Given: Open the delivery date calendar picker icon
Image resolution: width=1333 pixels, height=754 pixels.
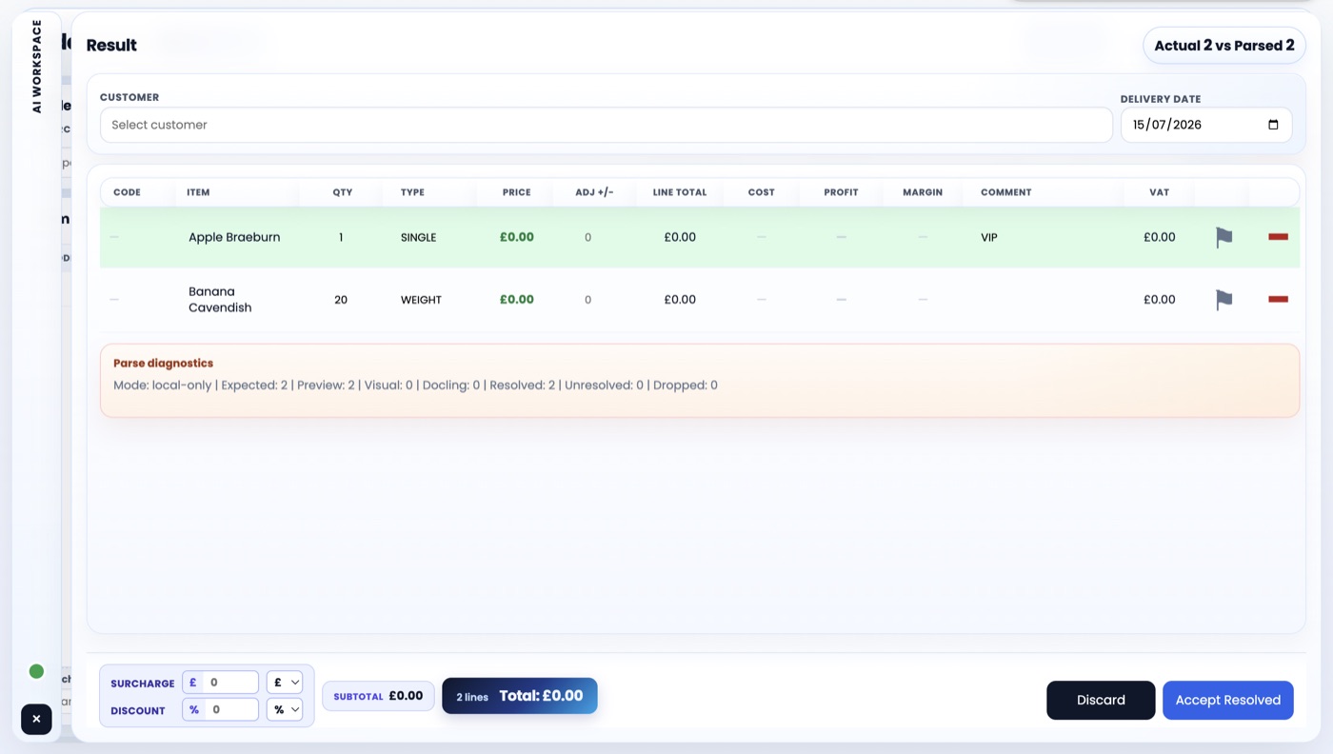Looking at the screenshot, I should click(1273, 125).
